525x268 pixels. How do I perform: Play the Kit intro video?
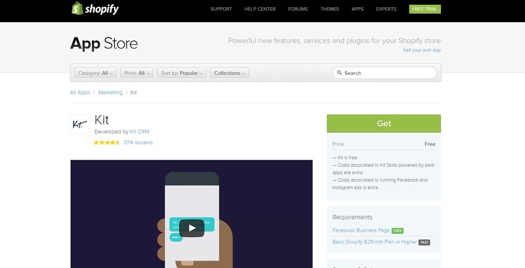coord(192,228)
